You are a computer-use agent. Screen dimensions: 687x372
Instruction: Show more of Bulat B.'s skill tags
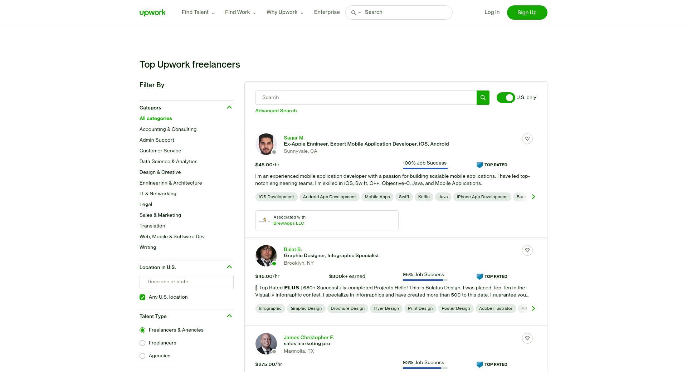tap(533, 308)
